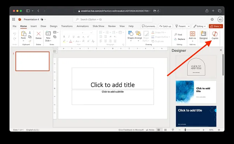The width and height of the screenshot is (234, 144).
Task: Click the Find magnifier icon
Action: (x=176, y=35)
